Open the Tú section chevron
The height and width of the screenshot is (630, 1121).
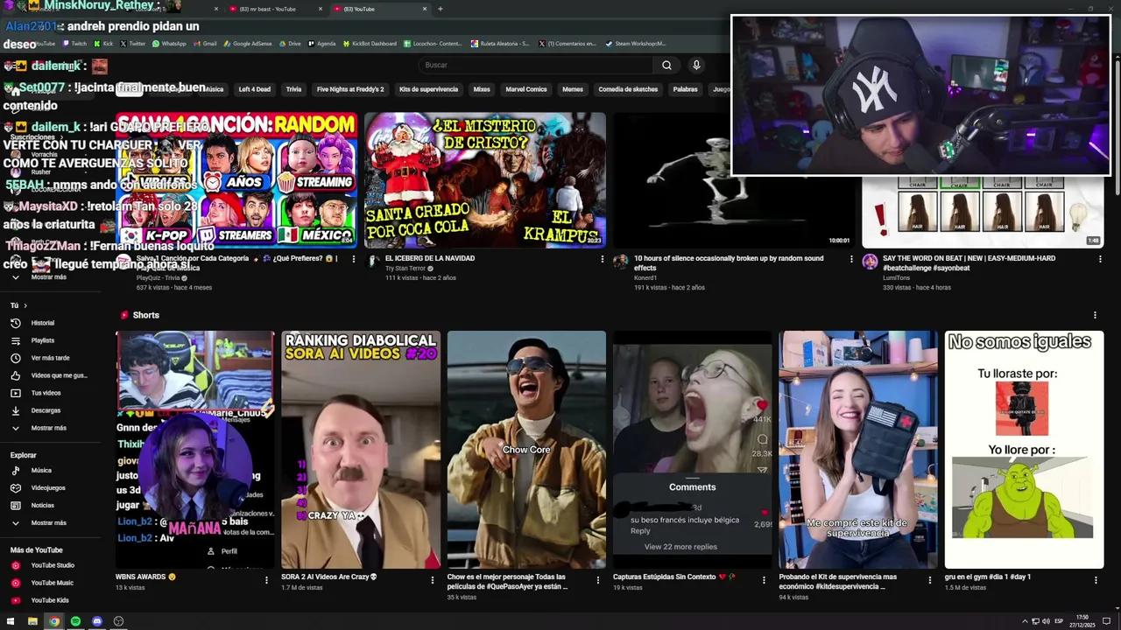pyautogui.click(x=25, y=305)
